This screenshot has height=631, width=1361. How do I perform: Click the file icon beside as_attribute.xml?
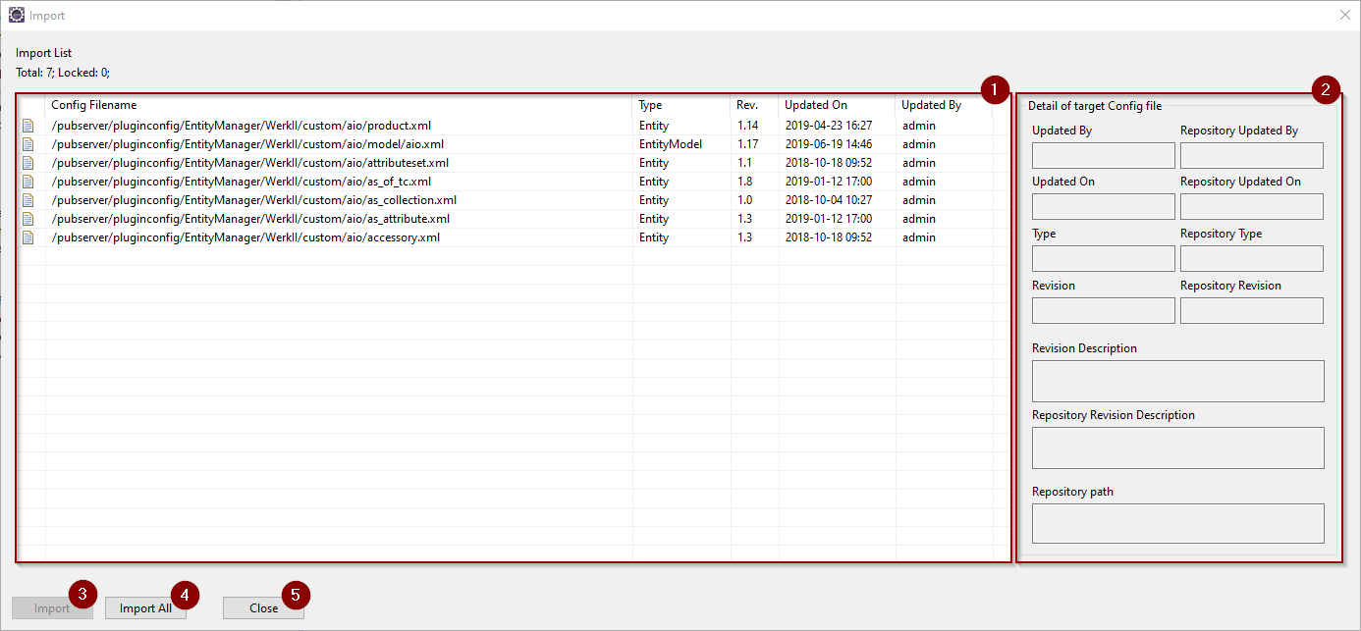[28, 219]
